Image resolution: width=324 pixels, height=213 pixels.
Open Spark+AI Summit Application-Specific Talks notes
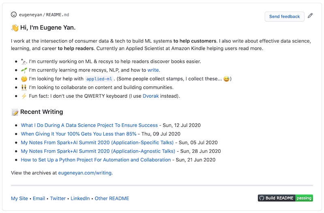[97, 142]
